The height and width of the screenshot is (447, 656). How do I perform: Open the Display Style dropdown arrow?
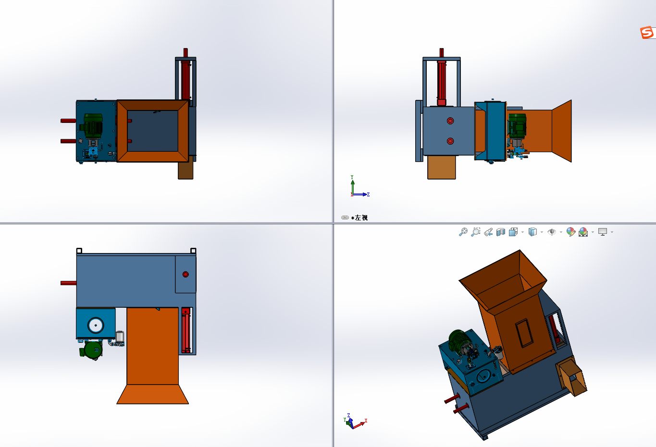(x=542, y=232)
